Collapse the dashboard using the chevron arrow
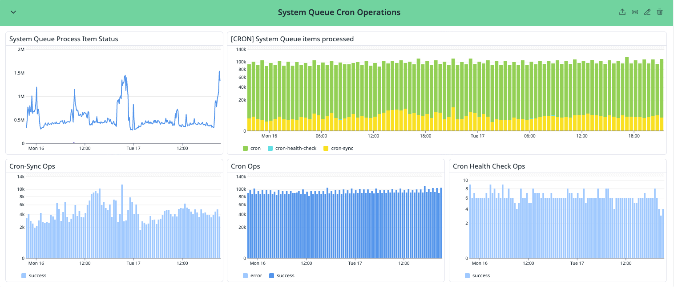The image size is (674, 287). [x=13, y=12]
